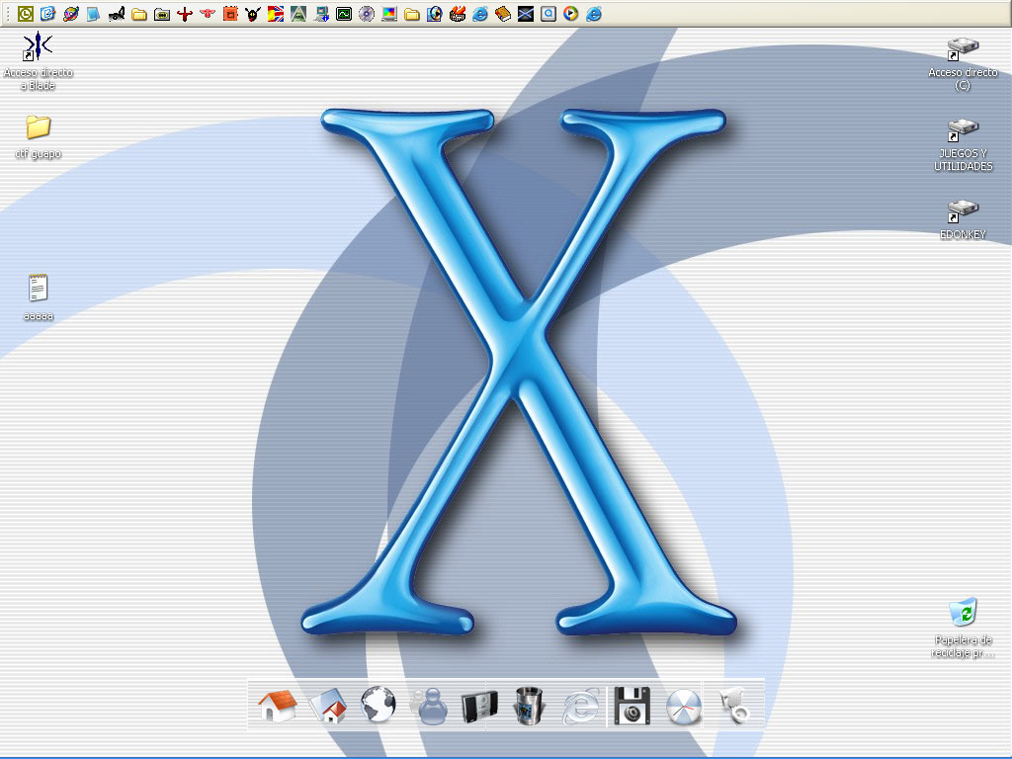1012x759 pixels.
Task: Click the orange-roof house icon in the dock
Action: point(277,707)
